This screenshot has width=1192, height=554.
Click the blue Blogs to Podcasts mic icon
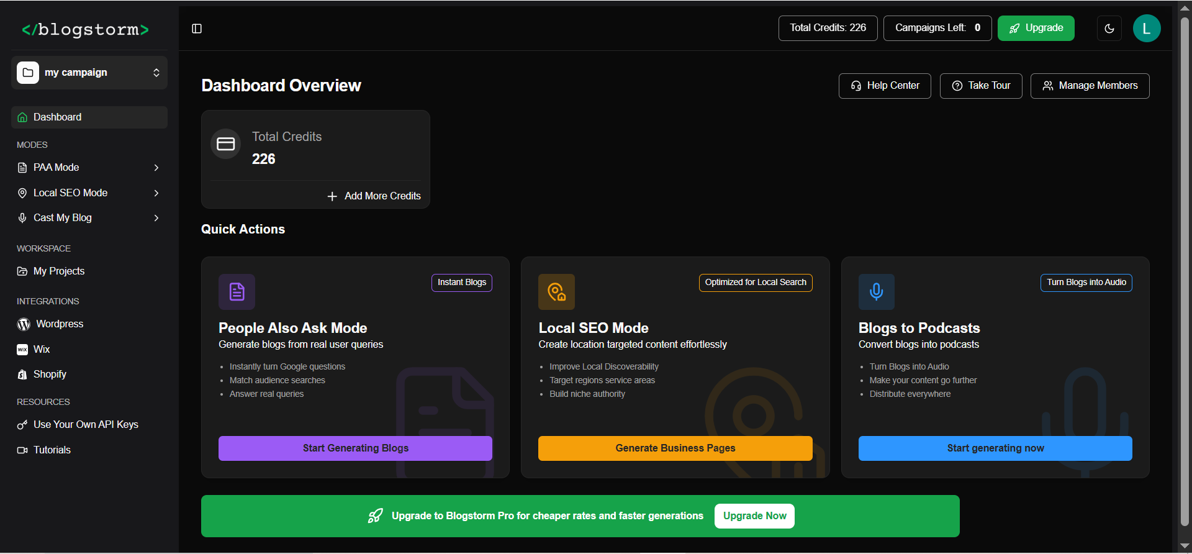click(x=877, y=292)
